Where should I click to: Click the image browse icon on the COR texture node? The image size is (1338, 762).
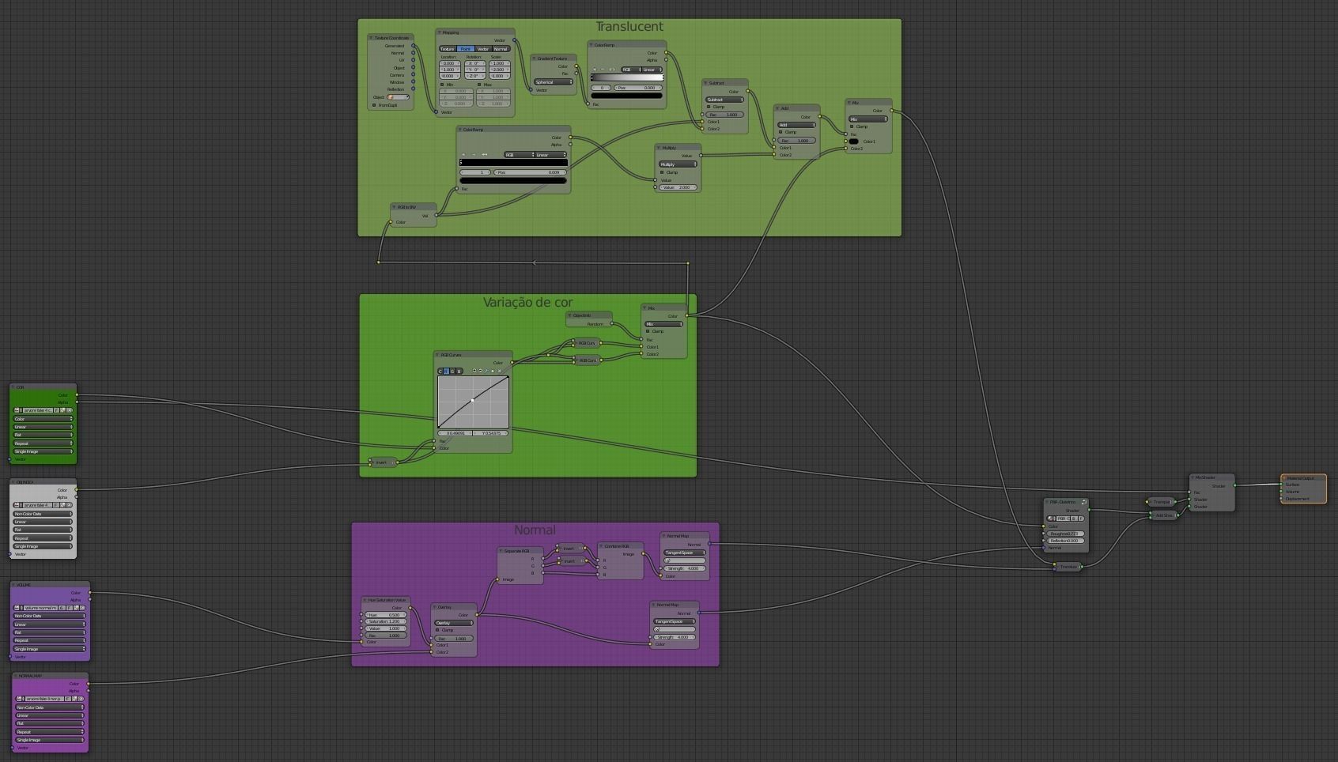[x=16, y=410]
